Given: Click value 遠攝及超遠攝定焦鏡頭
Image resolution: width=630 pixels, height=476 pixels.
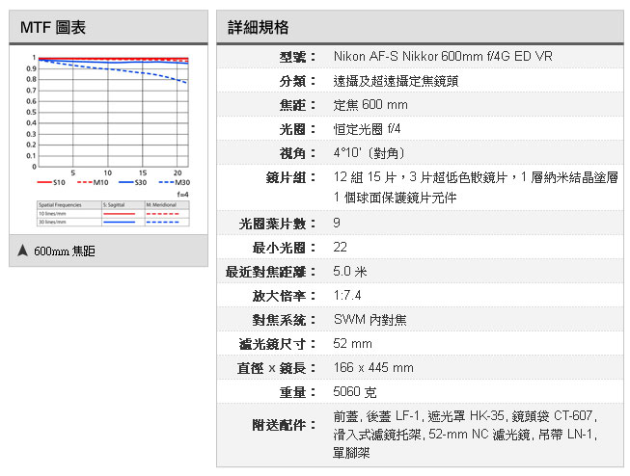Looking at the screenshot, I should pos(396,81).
